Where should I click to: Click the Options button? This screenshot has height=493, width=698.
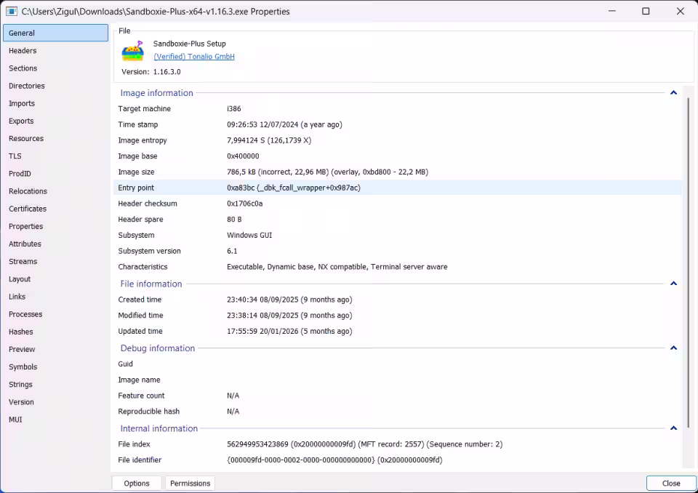[137, 484]
